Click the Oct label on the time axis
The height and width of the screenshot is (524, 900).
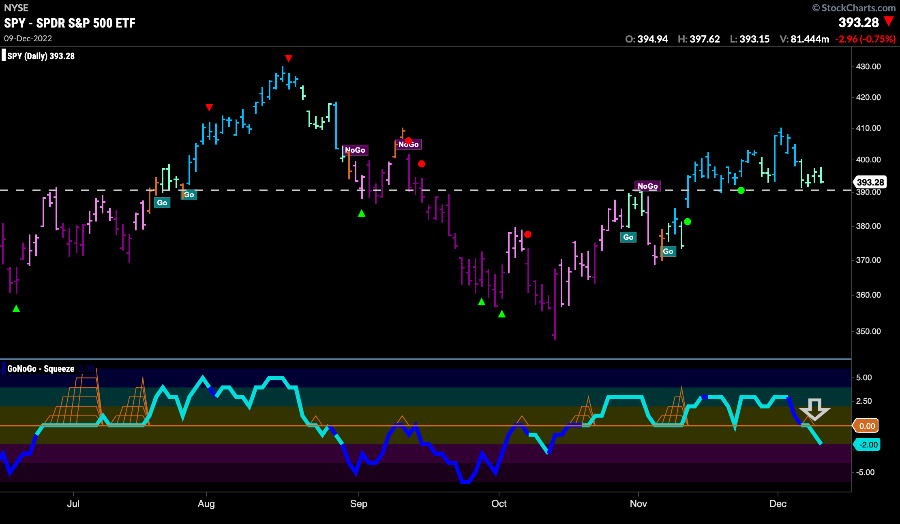[x=499, y=503]
